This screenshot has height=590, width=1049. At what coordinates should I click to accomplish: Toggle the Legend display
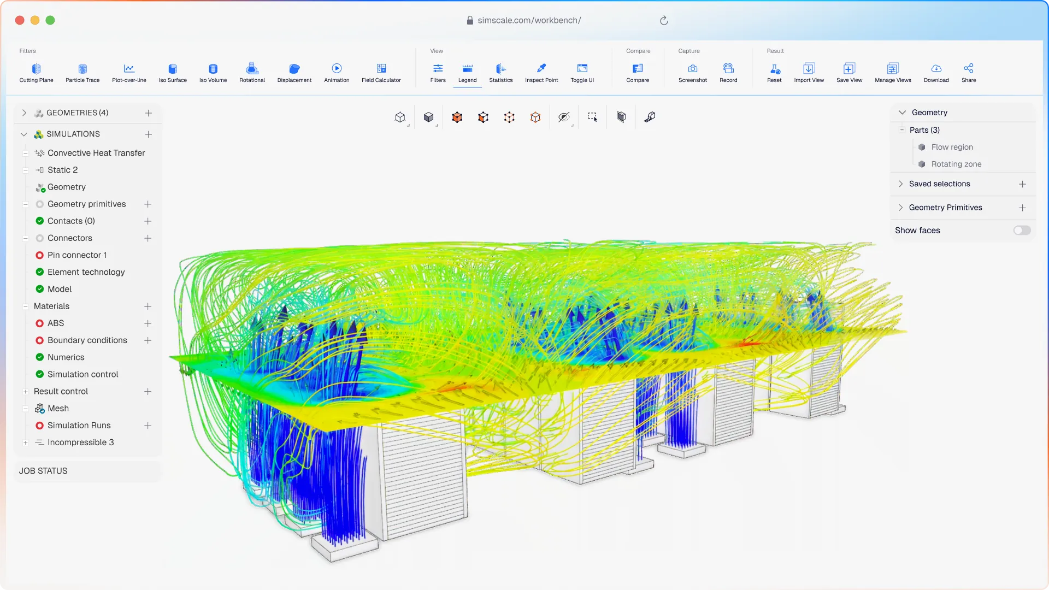[467, 73]
